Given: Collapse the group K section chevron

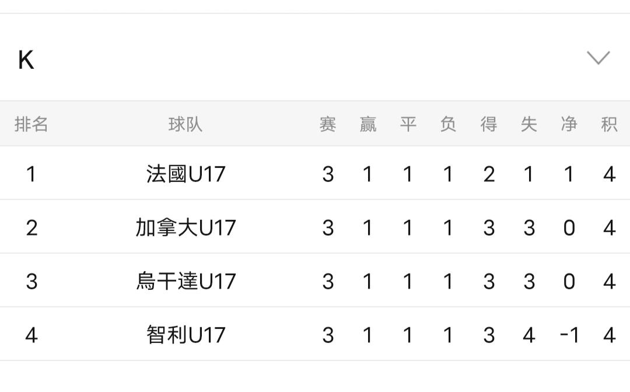Looking at the screenshot, I should click(x=598, y=58).
